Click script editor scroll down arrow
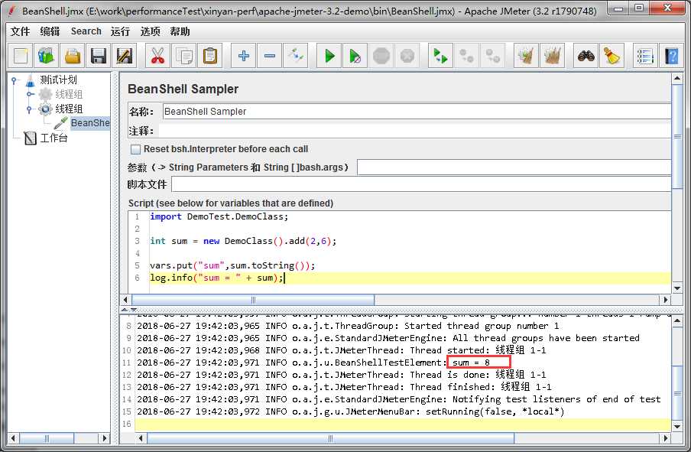Image resolution: width=691 pixels, height=452 pixels. [677, 288]
